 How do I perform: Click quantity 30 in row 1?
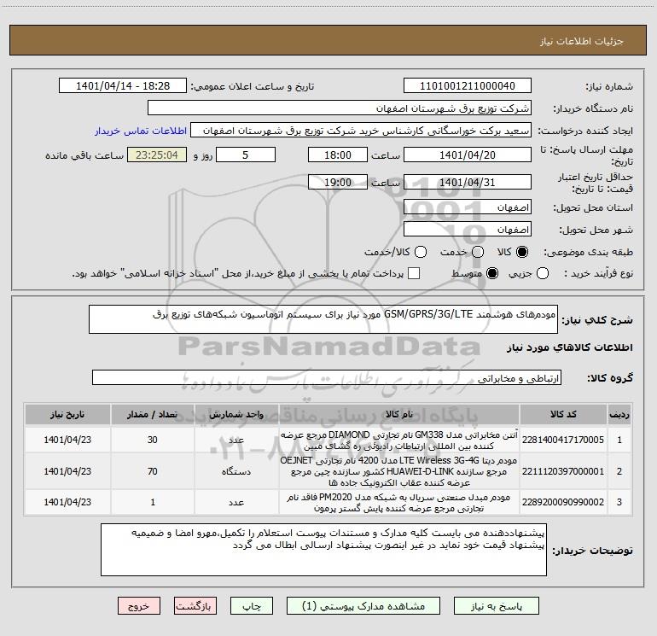click(153, 440)
